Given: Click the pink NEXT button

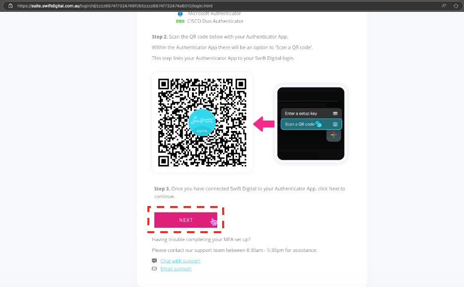Looking at the screenshot, I should click(186, 220).
